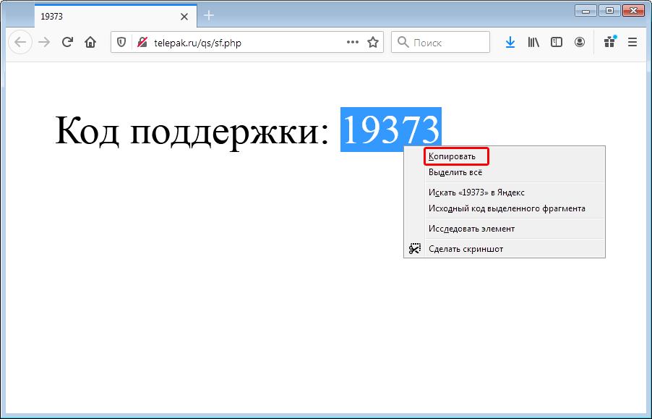Screen dimensions: 652x419
Task: Open the Firefox hamburger menu
Action: tap(632, 42)
